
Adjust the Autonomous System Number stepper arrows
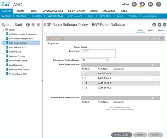107,60
